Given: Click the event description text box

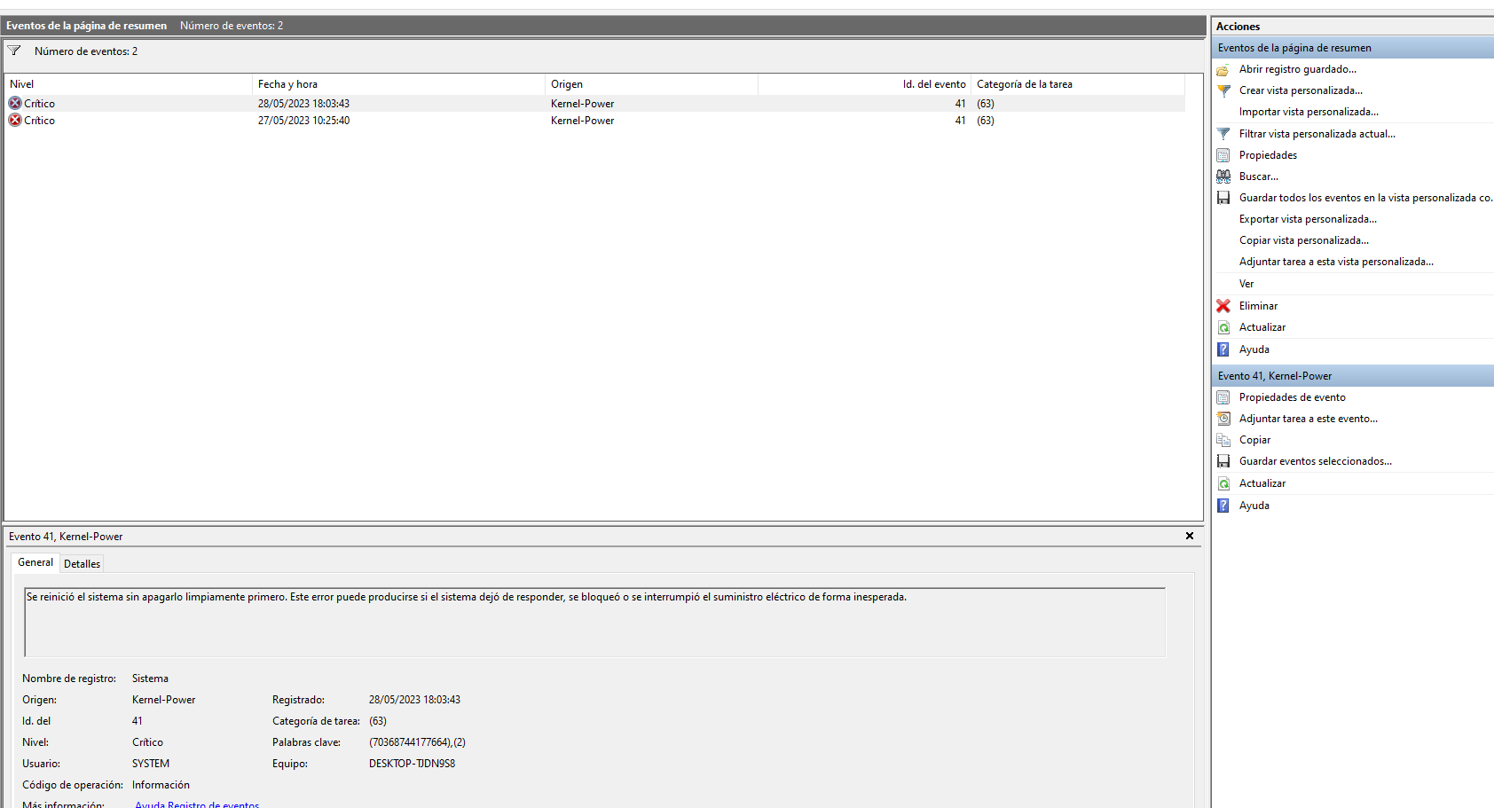Looking at the screenshot, I should click(594, 623).
